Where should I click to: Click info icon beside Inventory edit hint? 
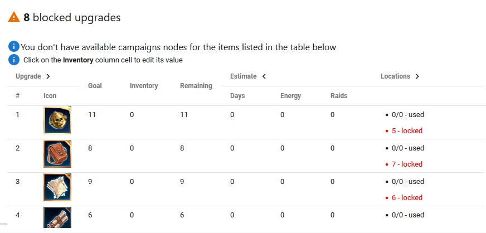click(14, 60)
